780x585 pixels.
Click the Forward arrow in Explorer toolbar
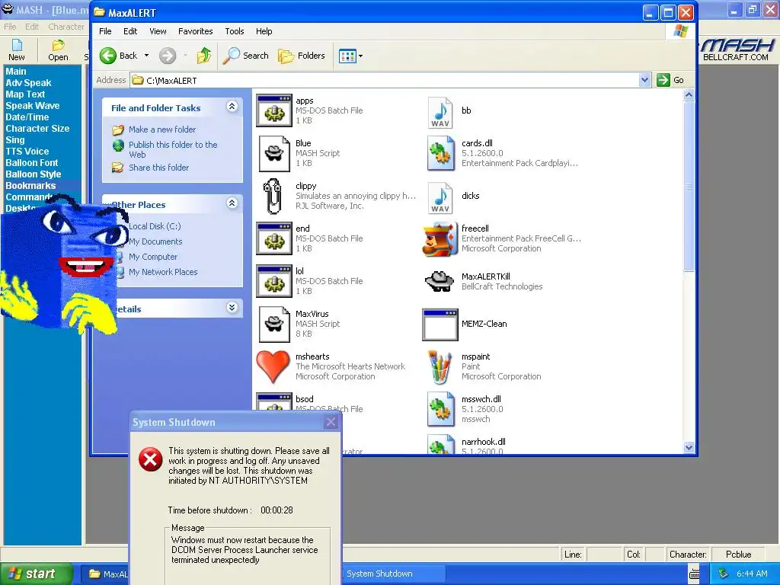[168, 56]
